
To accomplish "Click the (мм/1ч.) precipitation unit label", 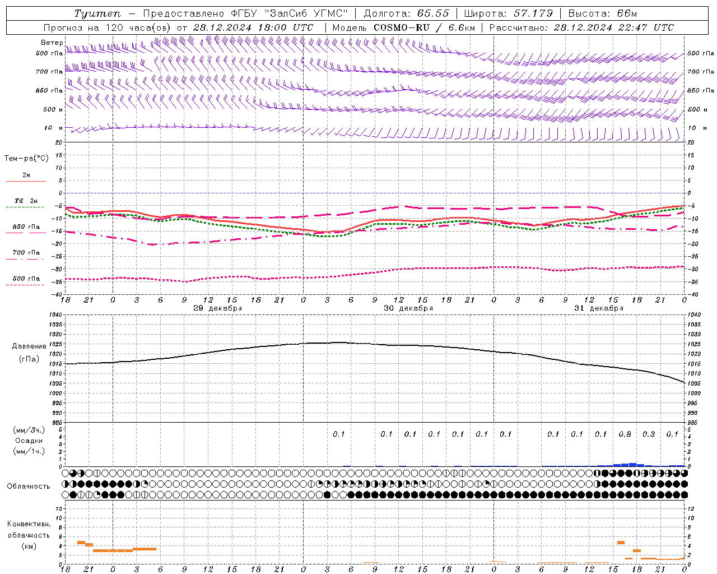I will (29, 451).
